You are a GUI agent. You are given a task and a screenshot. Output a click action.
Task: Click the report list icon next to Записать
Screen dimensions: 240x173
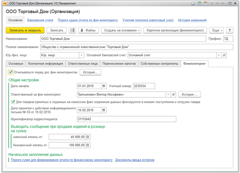(72, 30)
